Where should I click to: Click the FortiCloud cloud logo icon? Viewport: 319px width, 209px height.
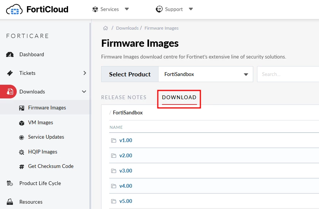14,9
